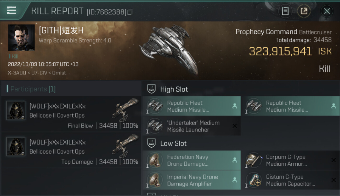
Task: Open the Top Damage participant avatar
Action: point(16,147)
